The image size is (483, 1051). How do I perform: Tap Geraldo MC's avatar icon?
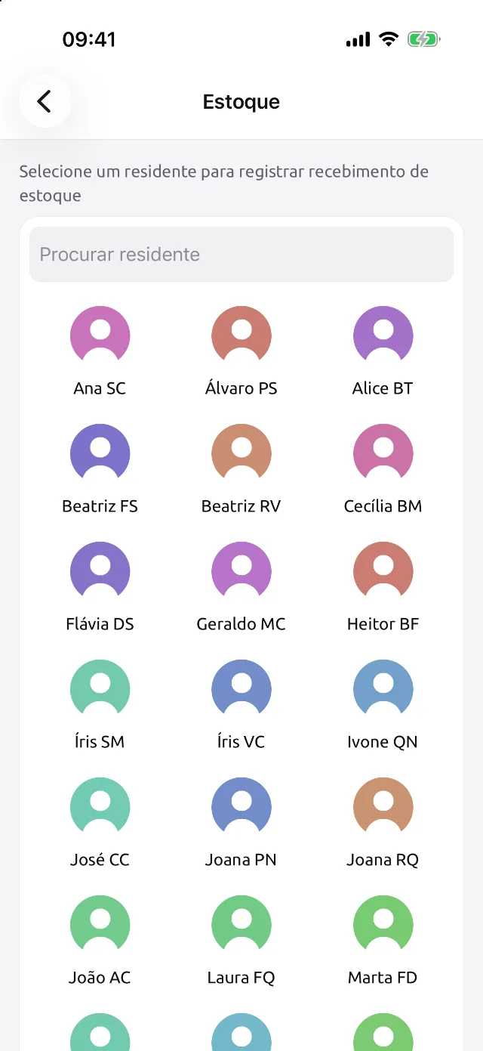tap(241, 571)
